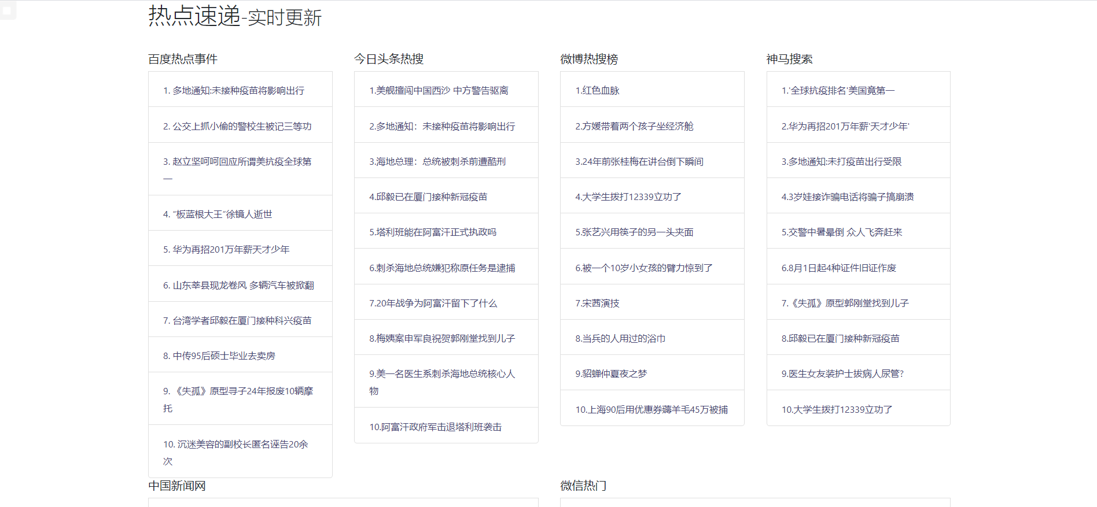The image size is (1097, 507).
Task: Open Toutiao item 4 '邱毅已在厦门接种新冠疫苗'
Action: 428,197
